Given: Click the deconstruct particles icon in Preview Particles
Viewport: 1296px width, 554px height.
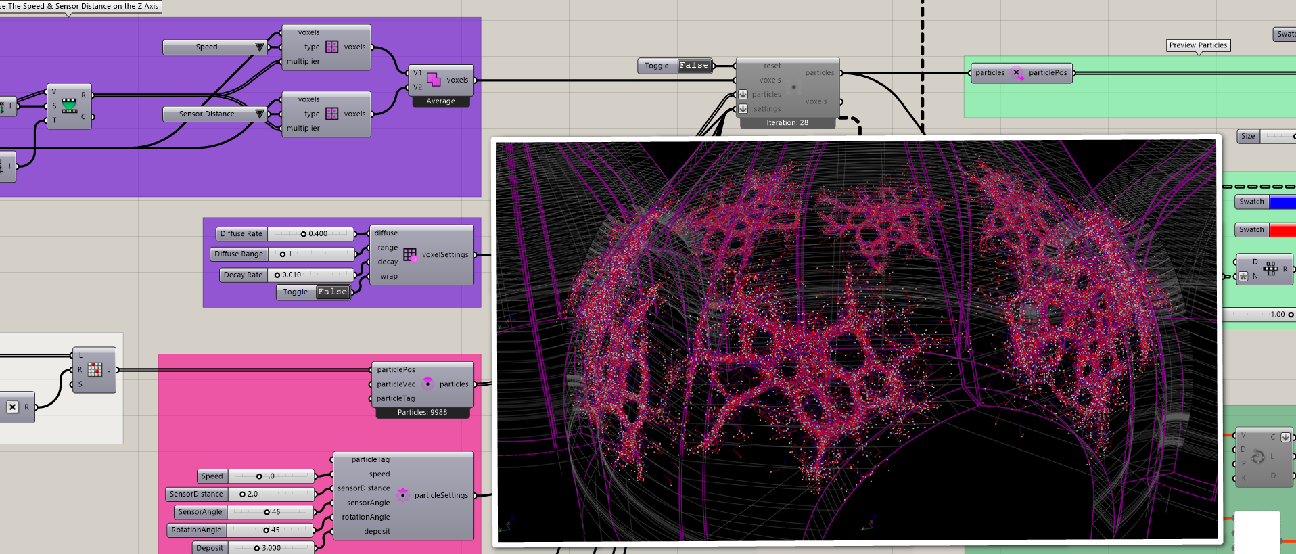Looking at the screenshot, I should click(1017, 73).
